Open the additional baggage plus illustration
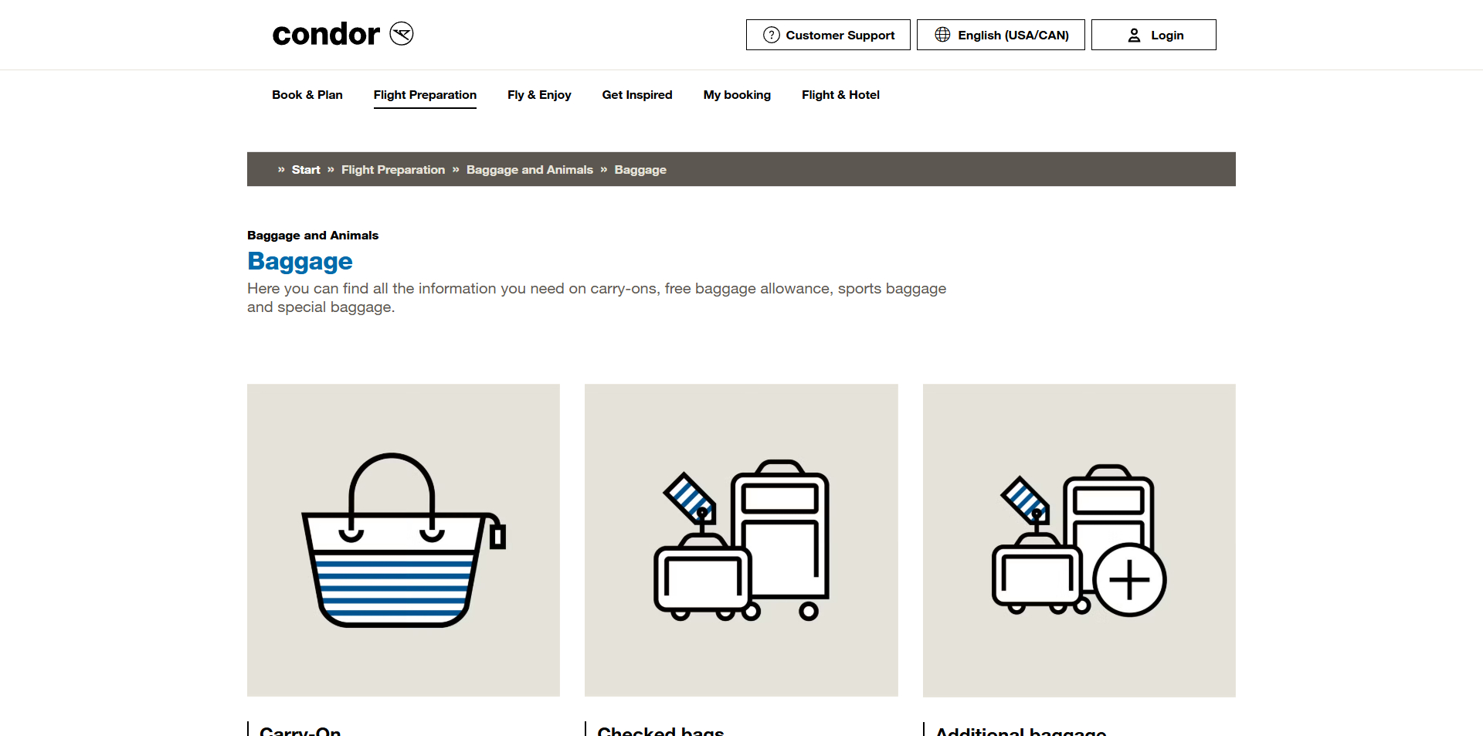This screenshot has height=736, width=1483. pos(1078,540)
